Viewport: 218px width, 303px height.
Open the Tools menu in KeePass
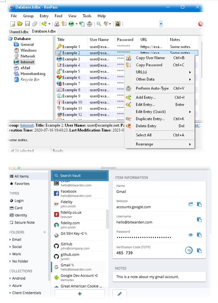click(87, 16)
